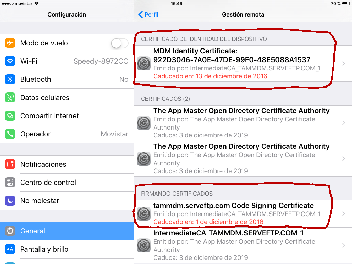Tap the battery icon in status bar
This screenshot has height=264, width=352.
tap(346, 3)
